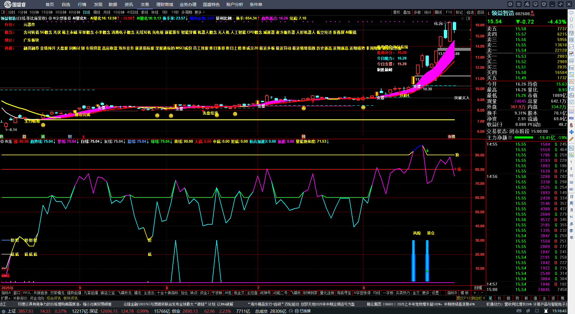Open the tree structure sidebar icon
The width and height of the screenshot is (575, 314).
click(571, 74)
